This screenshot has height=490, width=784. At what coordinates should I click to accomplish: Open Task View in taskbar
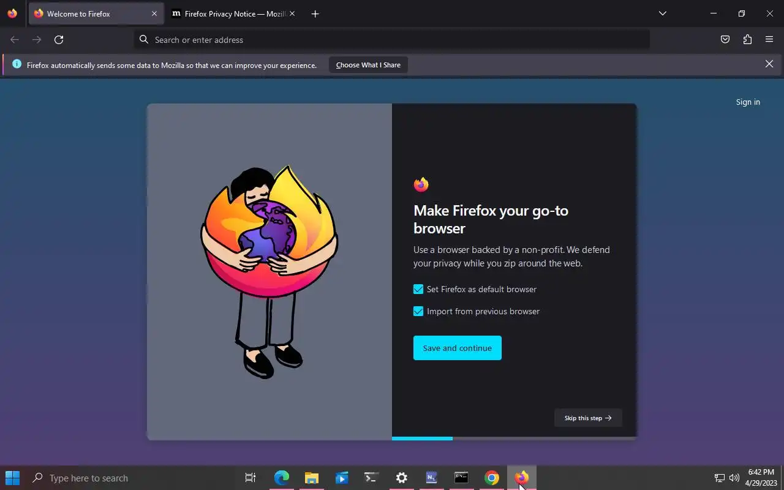point(251,478)
